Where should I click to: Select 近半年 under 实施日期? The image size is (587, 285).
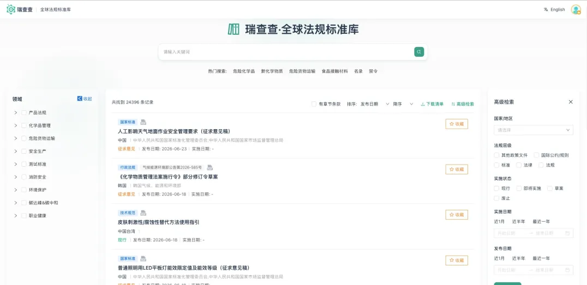coord(518,221)
